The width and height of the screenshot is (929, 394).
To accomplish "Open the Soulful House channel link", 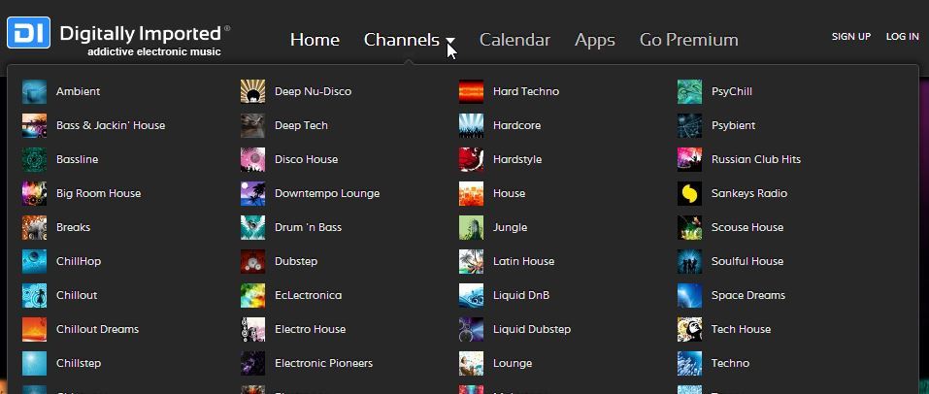I will pyautogui.click(x=747, y=261).
